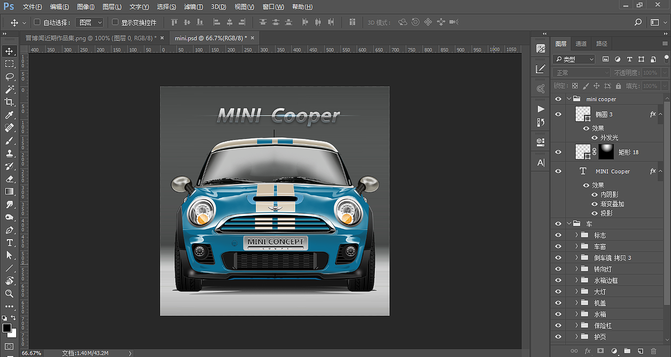The height and width of the screenshot is (357, 671).
Task: Click the foreground color swatch
Action: tap(7, 328)
